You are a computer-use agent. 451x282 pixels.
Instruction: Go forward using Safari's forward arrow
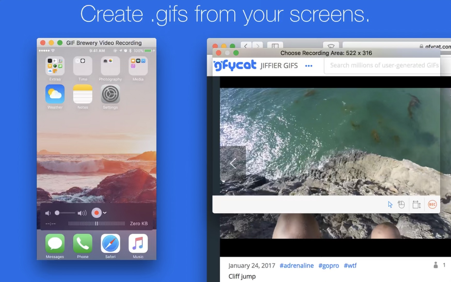(257, 46)
